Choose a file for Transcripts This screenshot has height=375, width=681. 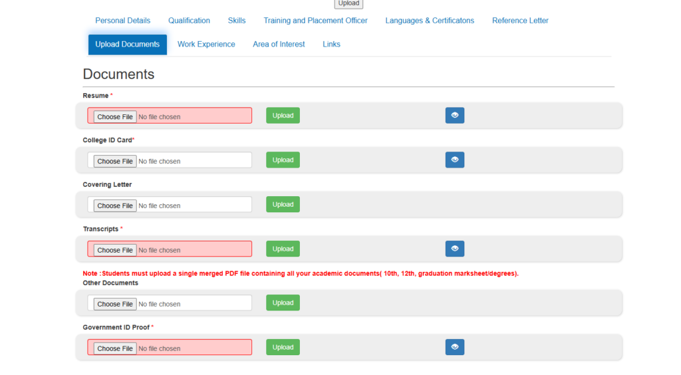pos(115,251)
